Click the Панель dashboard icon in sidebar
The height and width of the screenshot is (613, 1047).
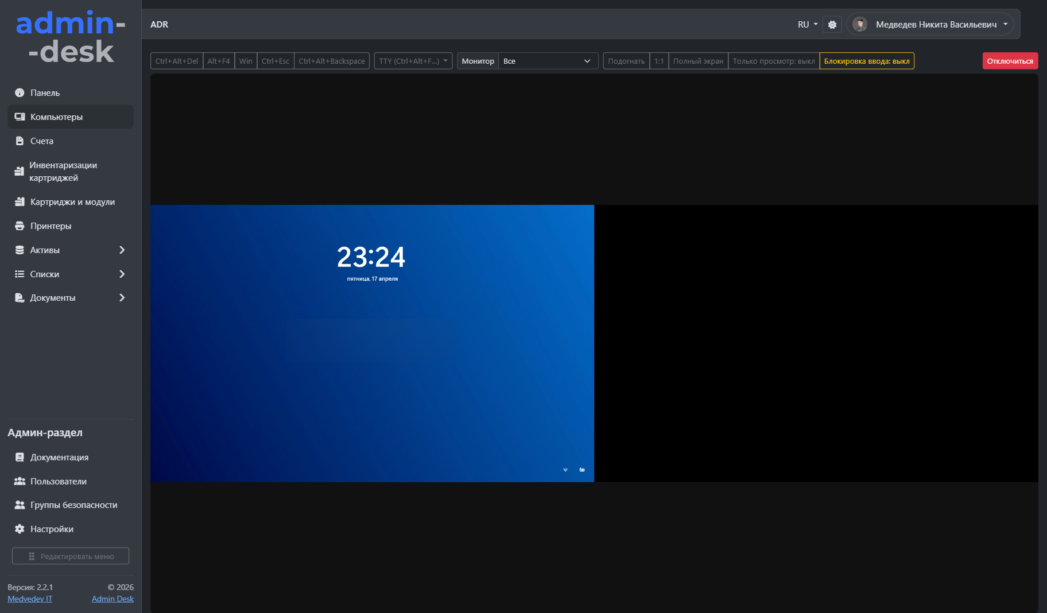tap(20, 92)
